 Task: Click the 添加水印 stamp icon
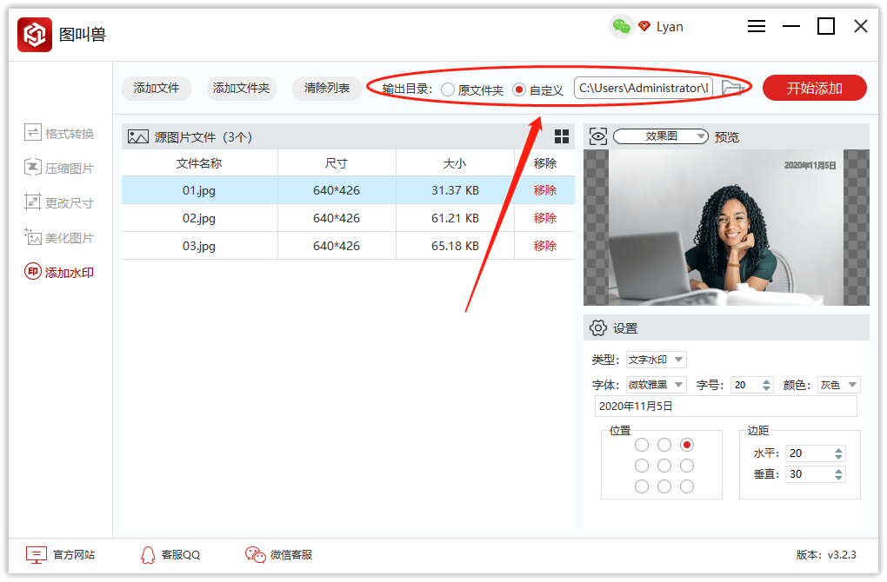pyautogui.click(x=32, y=272)
